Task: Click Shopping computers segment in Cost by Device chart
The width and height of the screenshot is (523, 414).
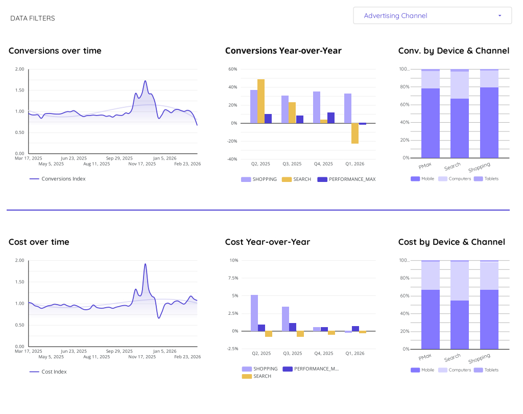Action: pos(489,276)
